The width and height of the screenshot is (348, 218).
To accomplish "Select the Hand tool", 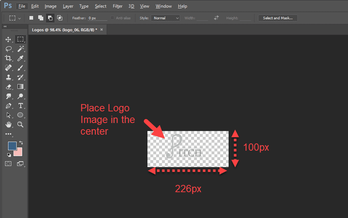I will point(8,125).
